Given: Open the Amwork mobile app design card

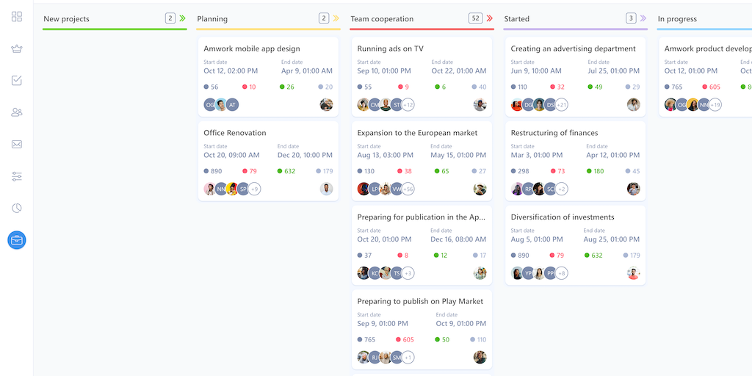Looking at the screenshot, I should tap(251, 48).
